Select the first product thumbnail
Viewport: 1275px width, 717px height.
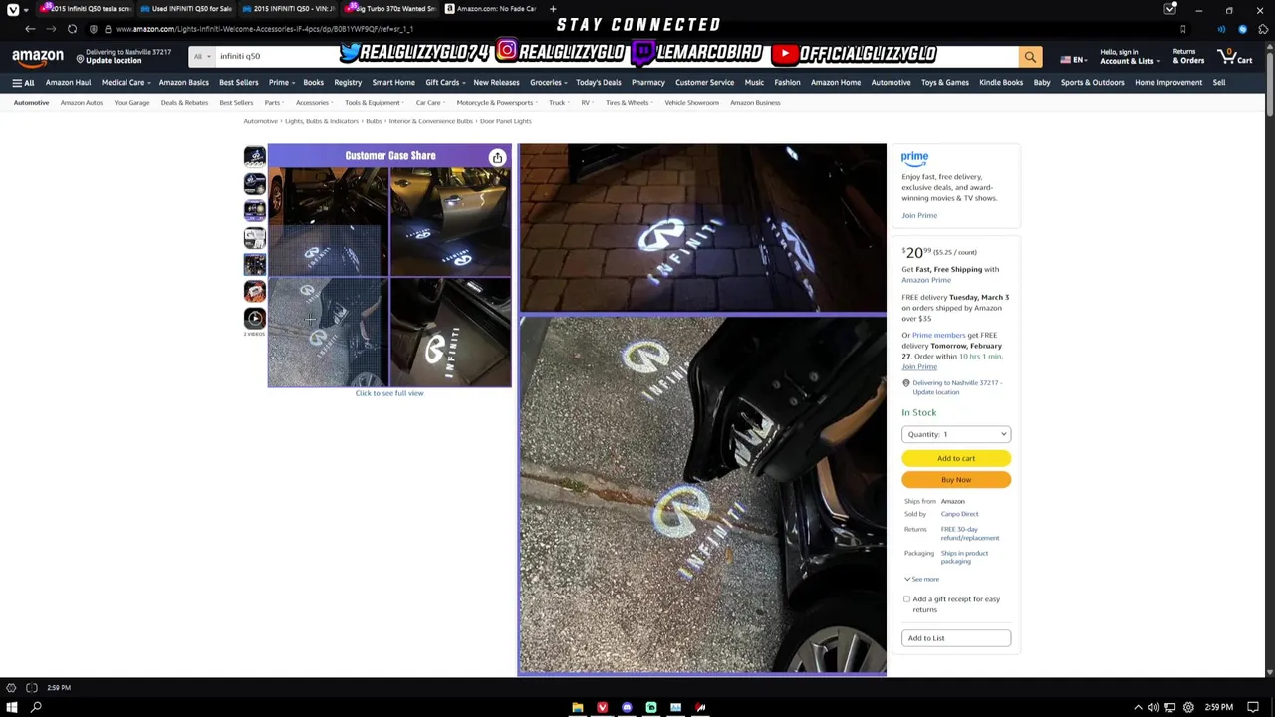point(254,156)
